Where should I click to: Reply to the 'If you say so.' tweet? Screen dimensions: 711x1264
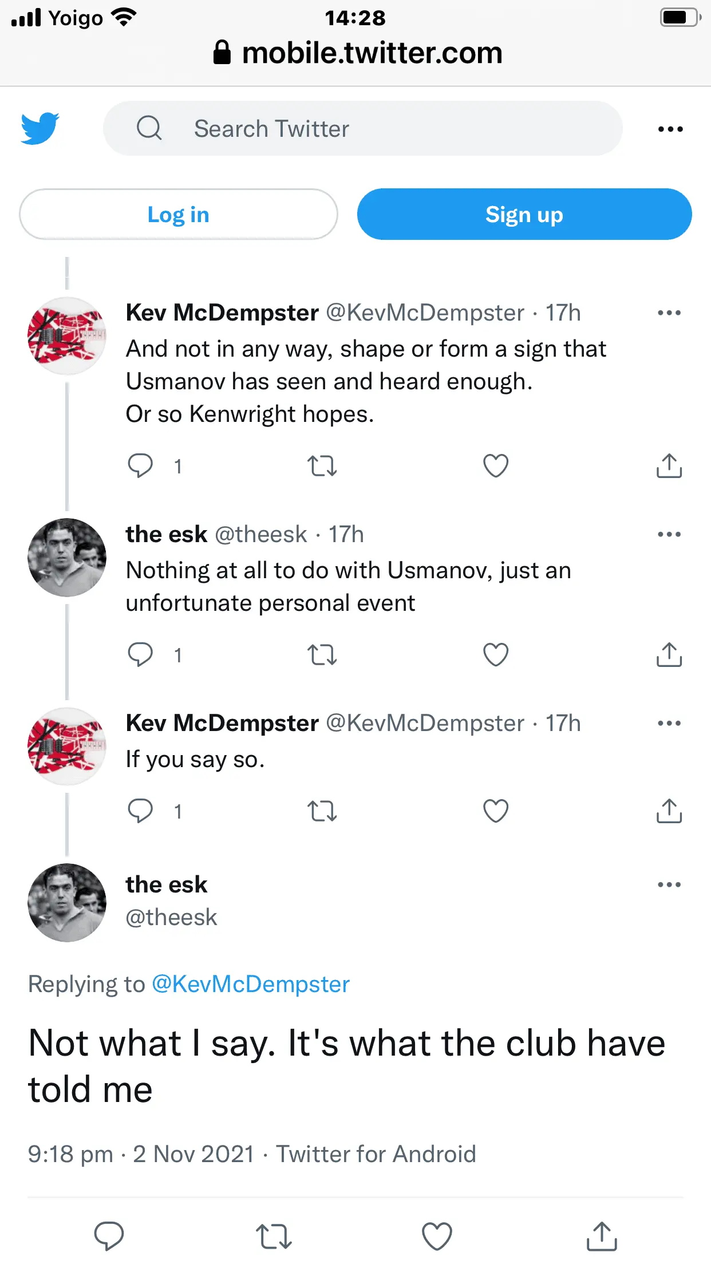click(x=140, y=811)
